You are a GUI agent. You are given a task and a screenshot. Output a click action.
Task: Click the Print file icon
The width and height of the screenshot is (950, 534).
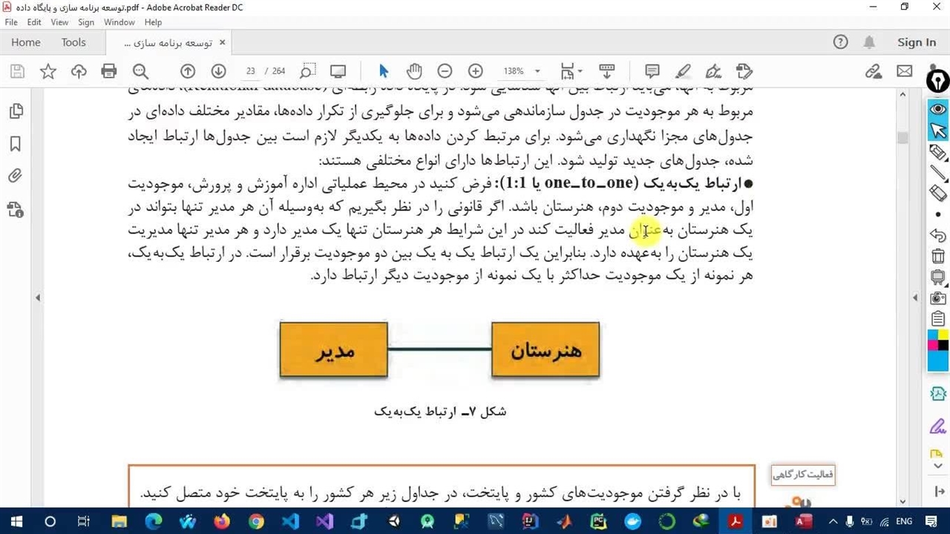coord(109,71)
